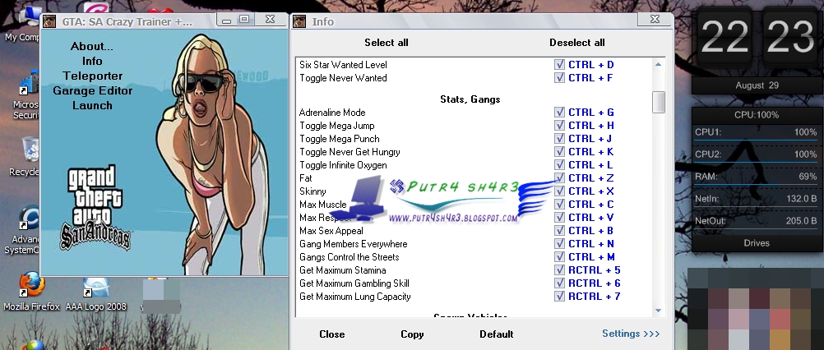
Task: Toggle the Toggle Never Wanted checkbox
Action: pyautogui.click(x=559, y=78)
